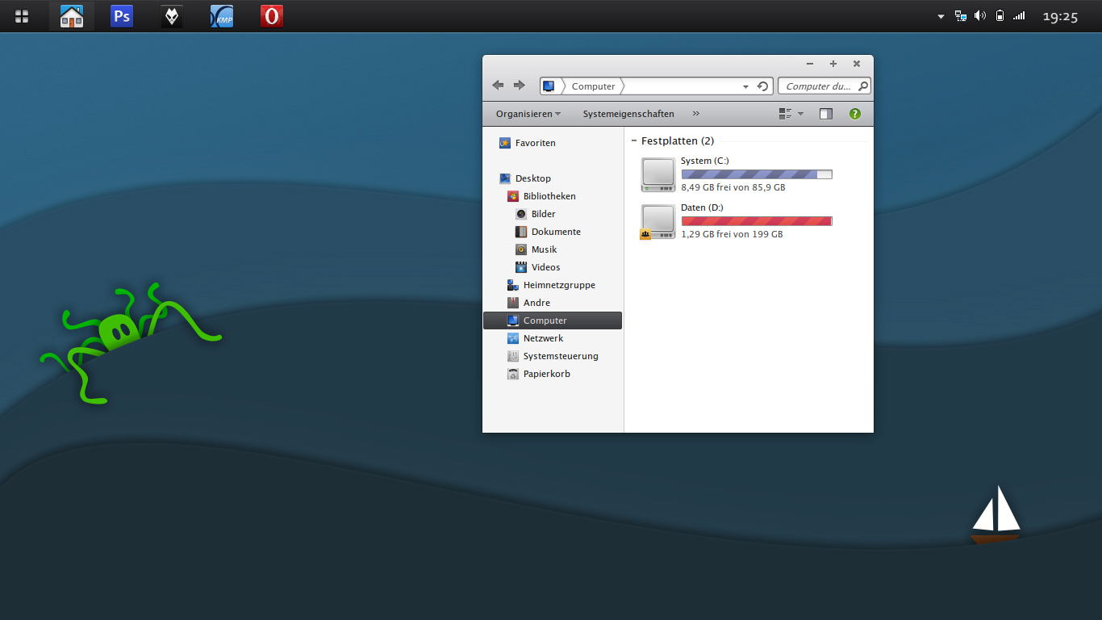Click the search magnifier icon

[862, 86]
